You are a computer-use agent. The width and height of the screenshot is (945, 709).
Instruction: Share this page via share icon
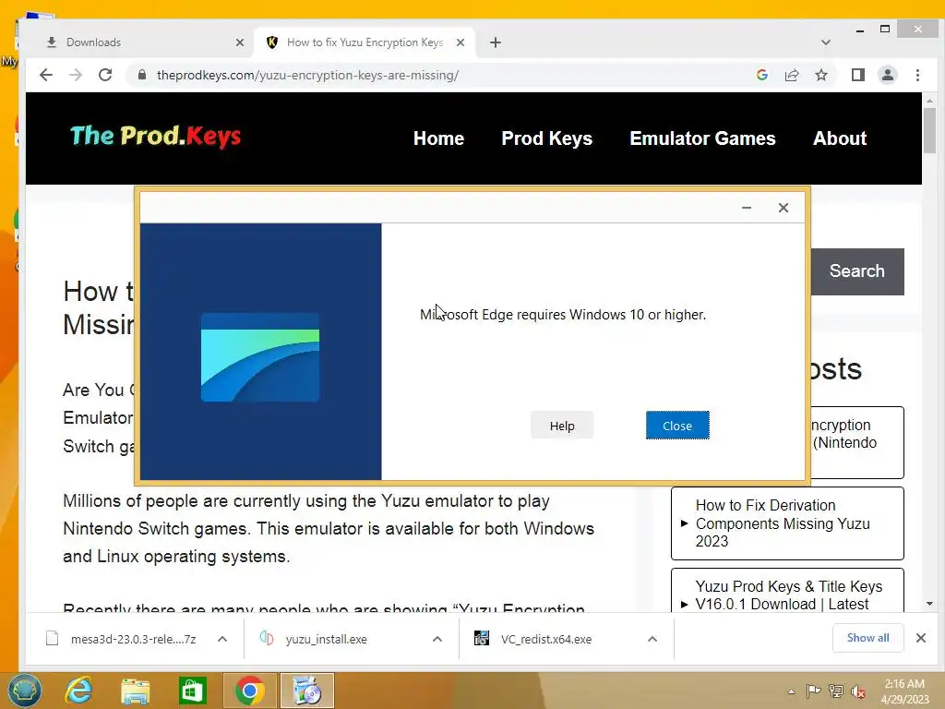tap(791, 75)
